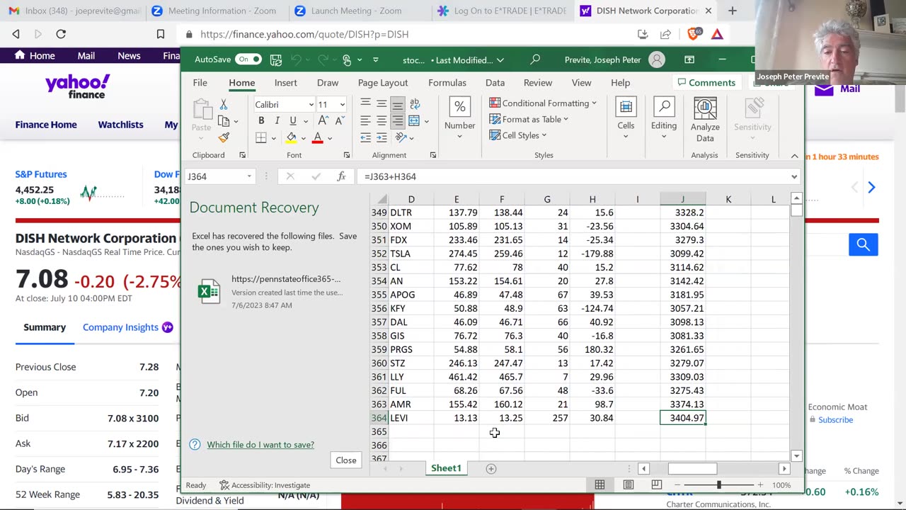Open the Name Box dropdown arrow

(x=249, y=176)
